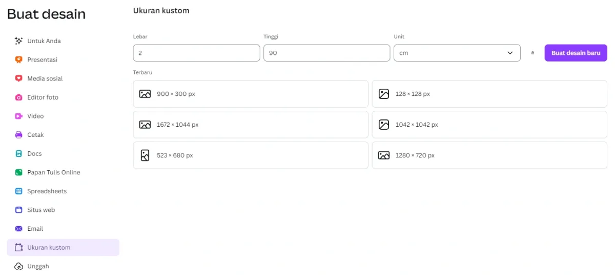Click the Ukuran kustom resize icon
Viewport: 615px width, 279px height.
(18, 248)
